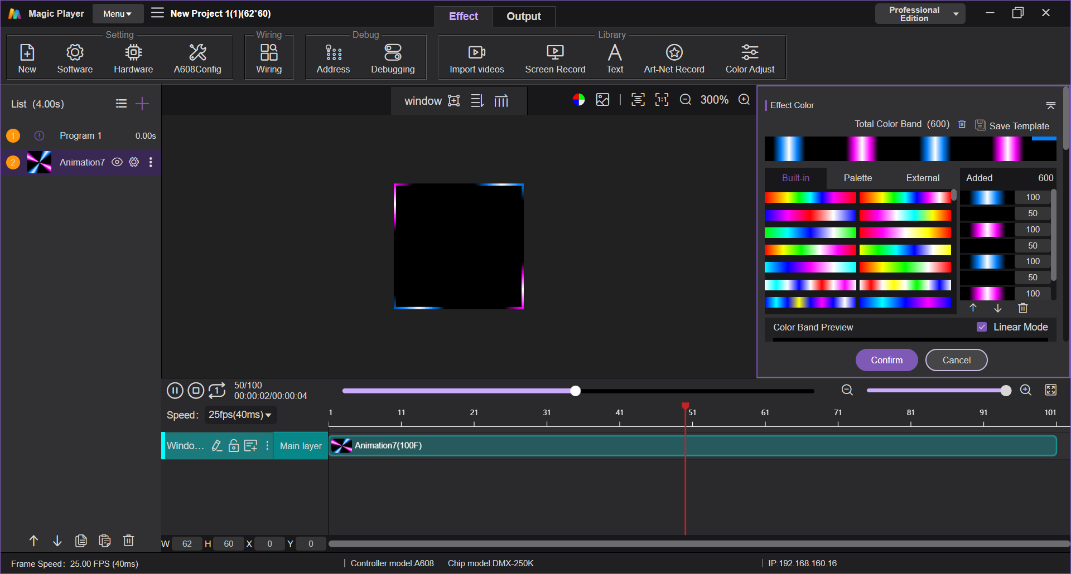Move added color band down

998,308
